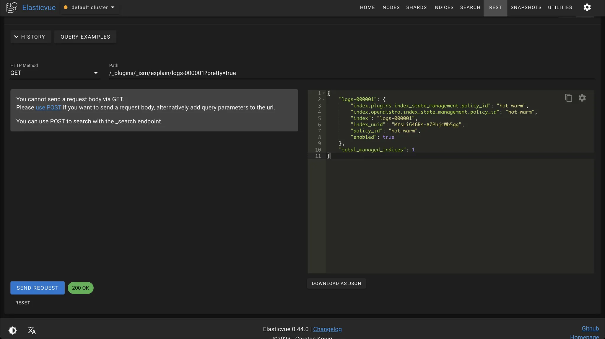Open language translation icon
The width and height of the screenshot is (605, 339).
tap(32, 330)
